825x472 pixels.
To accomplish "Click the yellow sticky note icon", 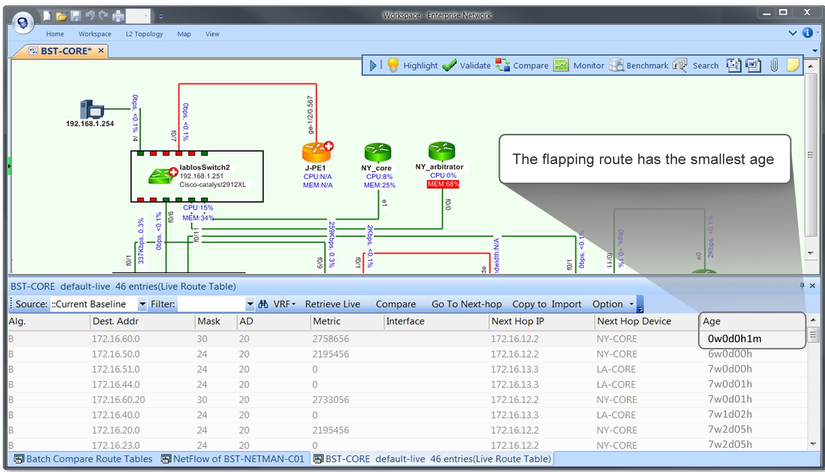I will point(793,65).
